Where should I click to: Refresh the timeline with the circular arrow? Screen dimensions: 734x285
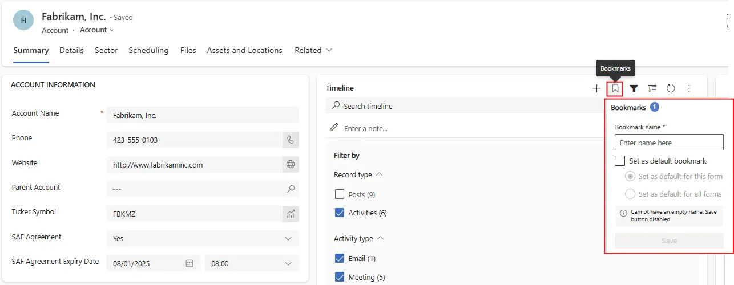click(671, 88)
